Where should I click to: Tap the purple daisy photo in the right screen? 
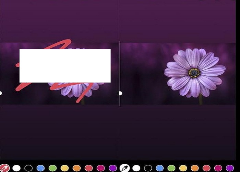pyautogui.click(x=178, y=74)
